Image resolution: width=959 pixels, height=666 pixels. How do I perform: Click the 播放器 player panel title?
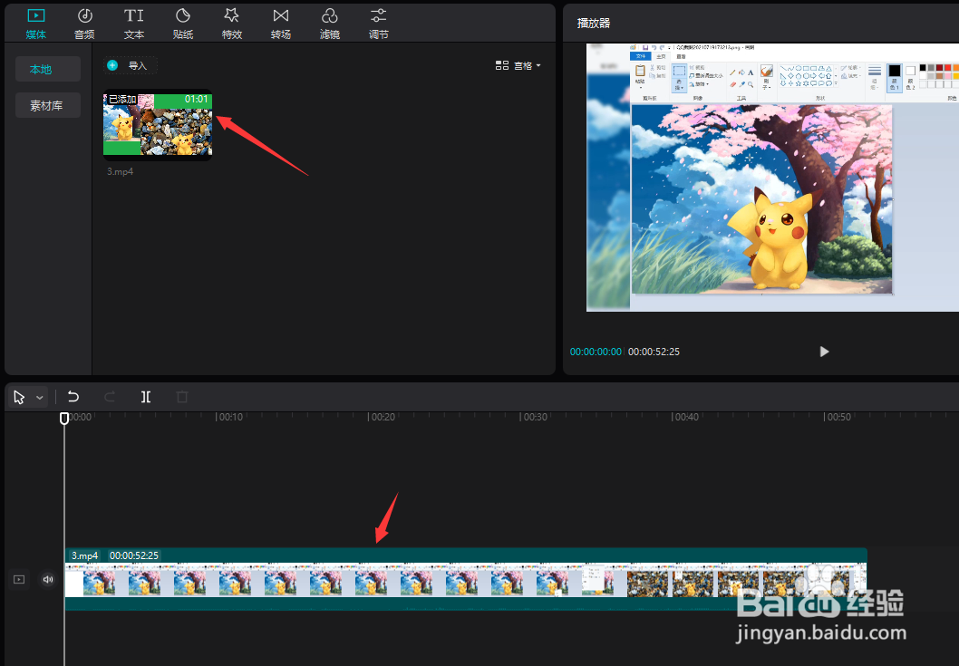coord(594,24)
